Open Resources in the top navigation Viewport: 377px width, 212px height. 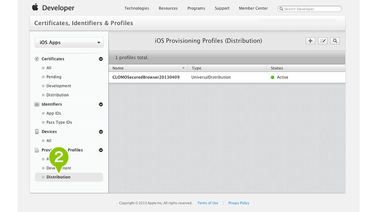point(168,8)
